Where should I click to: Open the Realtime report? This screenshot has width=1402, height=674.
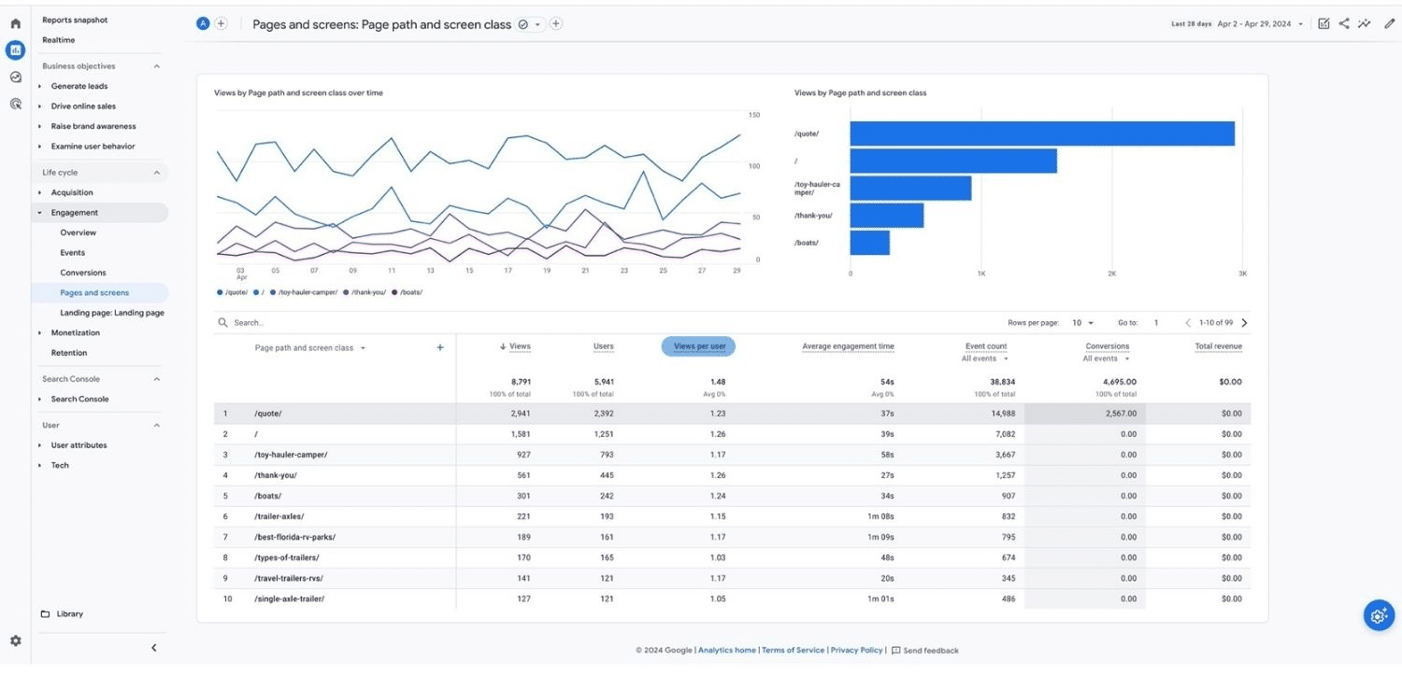coord(58,40)
